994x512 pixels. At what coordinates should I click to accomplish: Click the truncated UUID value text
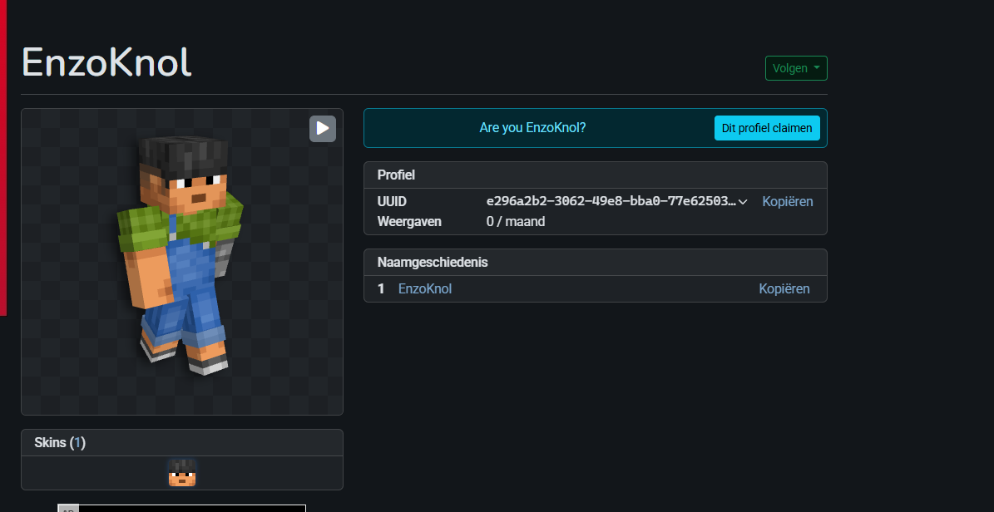(611, 202)
